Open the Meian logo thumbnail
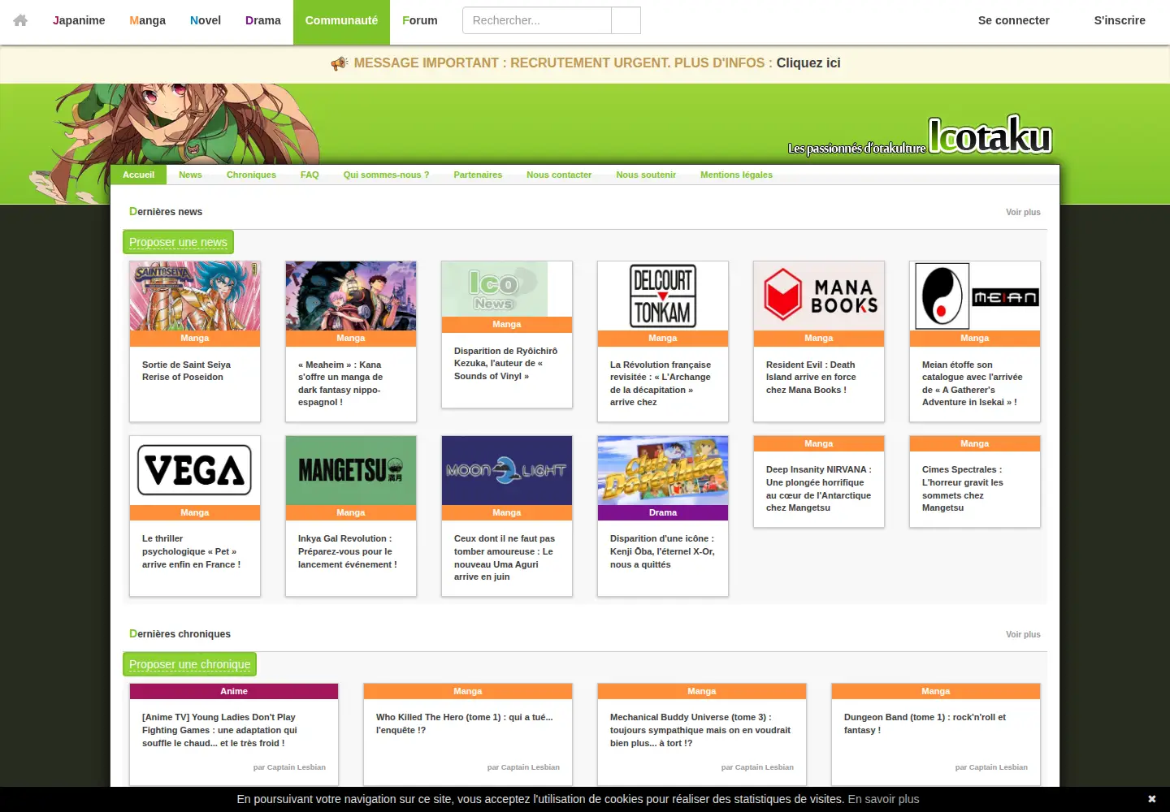This screenshot has width=1170, height=812. [x=975, y=296]
